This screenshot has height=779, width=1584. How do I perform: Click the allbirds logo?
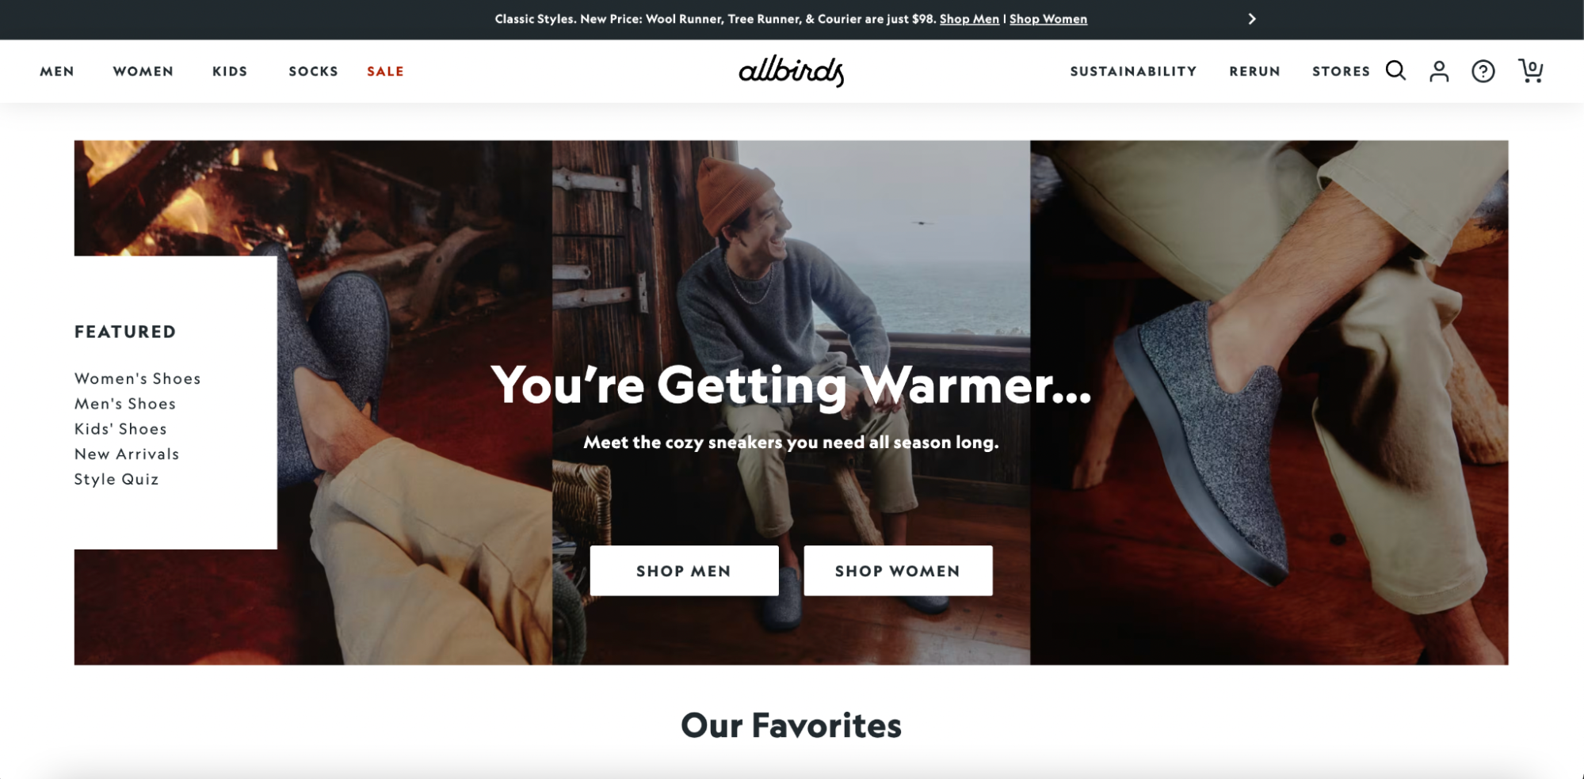pos(791,70)
